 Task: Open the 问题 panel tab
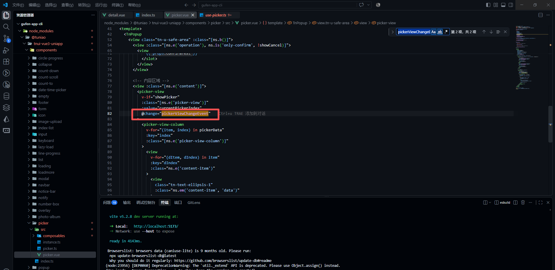(x=110, y=202)
